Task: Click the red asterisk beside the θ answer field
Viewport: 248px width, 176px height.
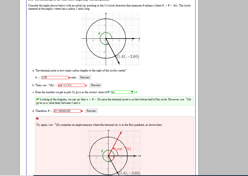Action: pyautogui.click(x=82, y=111)
